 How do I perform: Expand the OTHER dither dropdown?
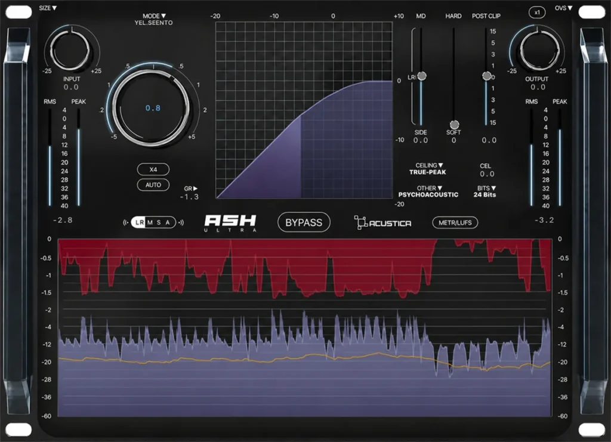point(429,188)
